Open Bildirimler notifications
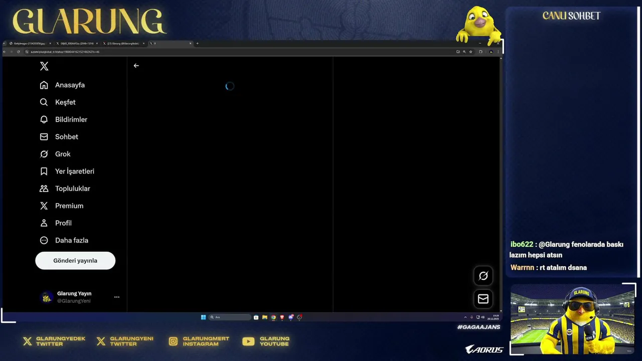This screenshot has height=361, width=642. 64,119
